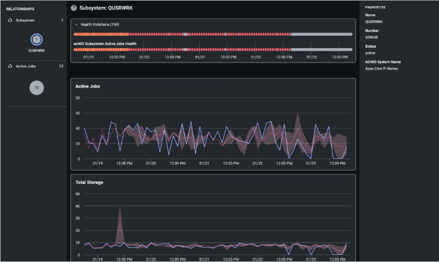
Task: Click the gray end segment of top health bar
Action: click(322, 34)
